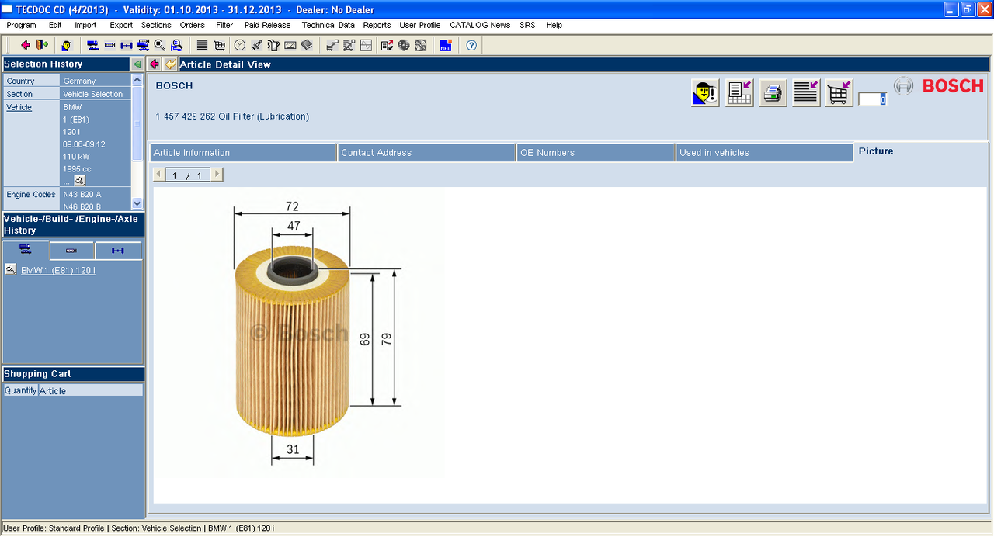This screenshot has width=994, height=537.
Task: Click the N43 B20 A engine code
Action: [82, 194]
